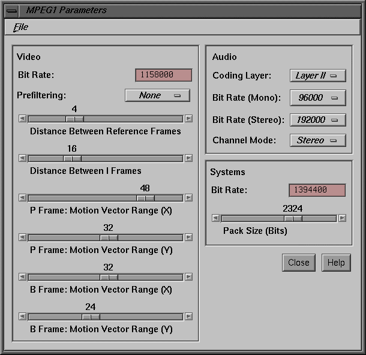Open the File menu
This screenshot has width=366, height=355.
click(21, 27)
